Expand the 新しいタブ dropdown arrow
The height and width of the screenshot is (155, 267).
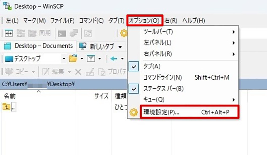(x=120, y=47)
